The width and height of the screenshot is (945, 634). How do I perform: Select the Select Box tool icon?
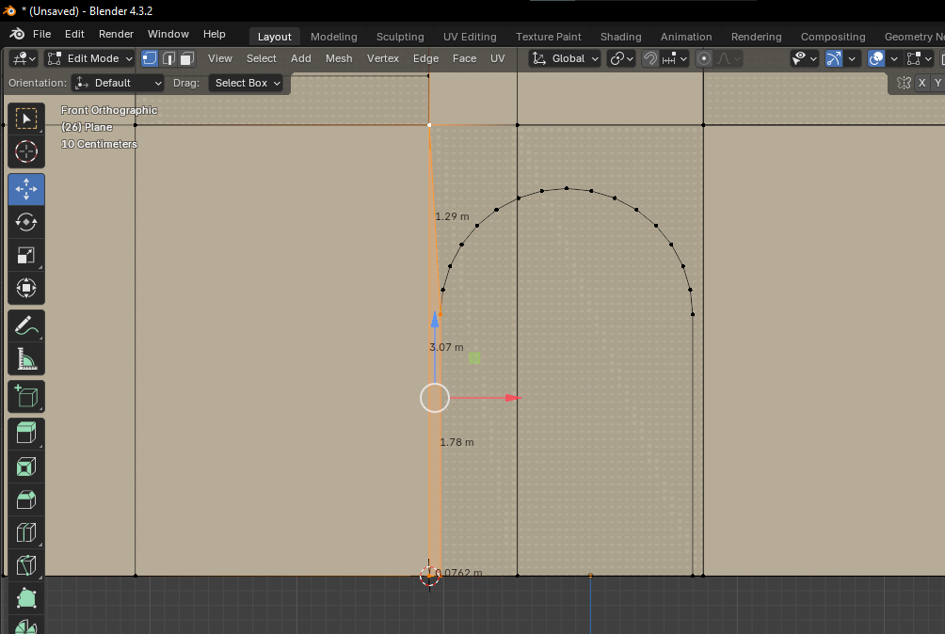pos(26,119)
